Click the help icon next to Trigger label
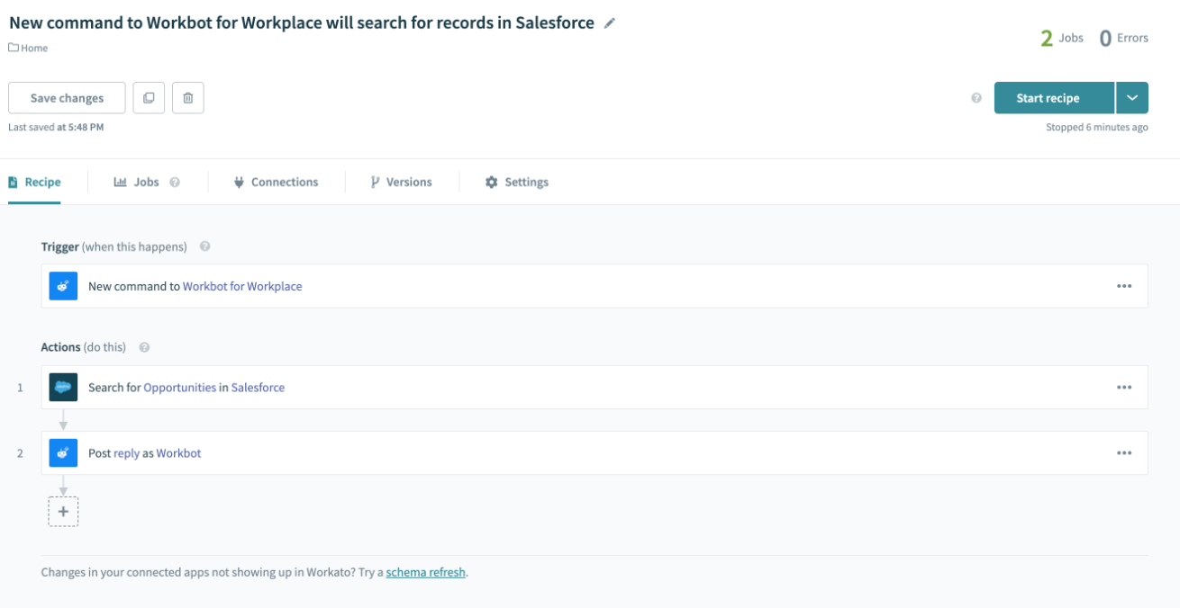This screenshot has width=1180, height=608. [204, 246]
